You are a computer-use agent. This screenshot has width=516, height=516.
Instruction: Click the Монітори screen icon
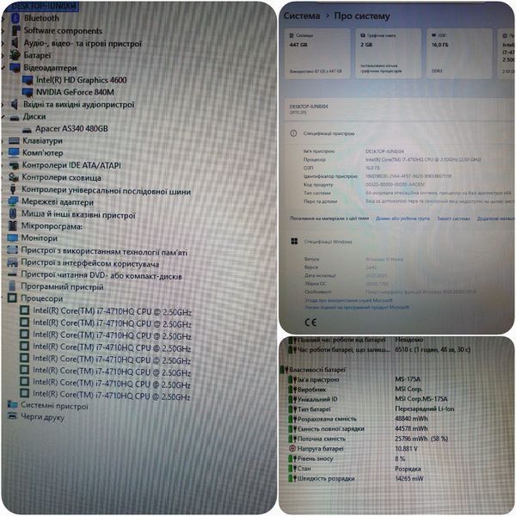point(13,237)
